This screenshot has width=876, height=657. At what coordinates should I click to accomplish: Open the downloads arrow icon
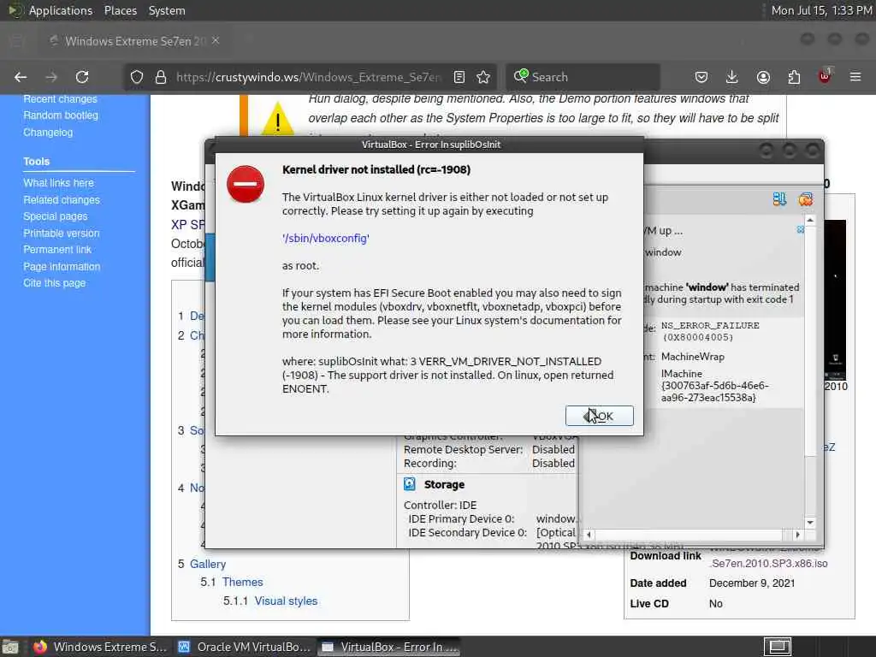click(732, 77)
